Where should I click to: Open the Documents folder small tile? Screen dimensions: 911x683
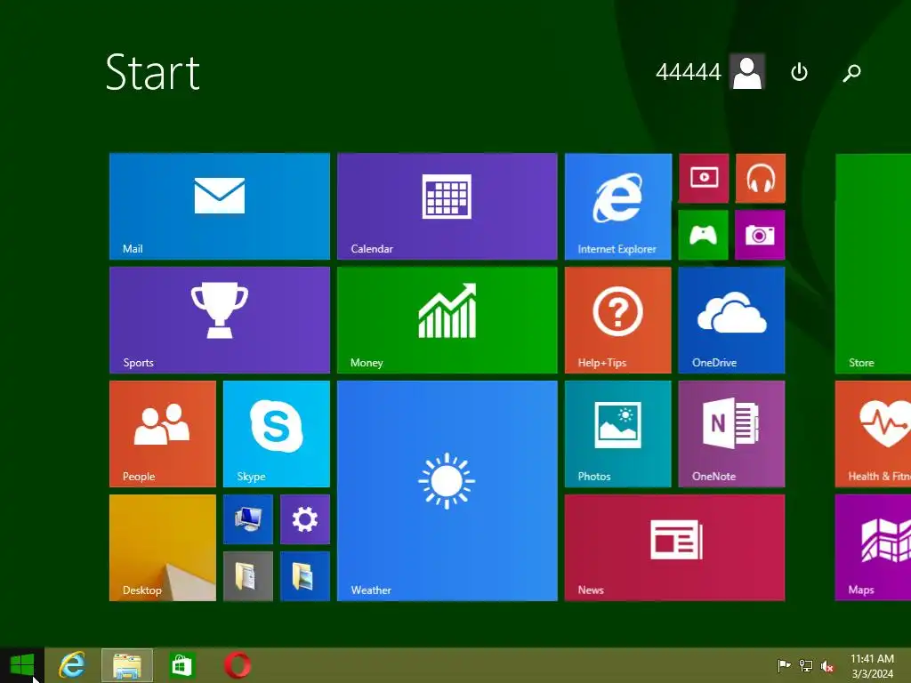pyautogui.click(x=248, y=576)
